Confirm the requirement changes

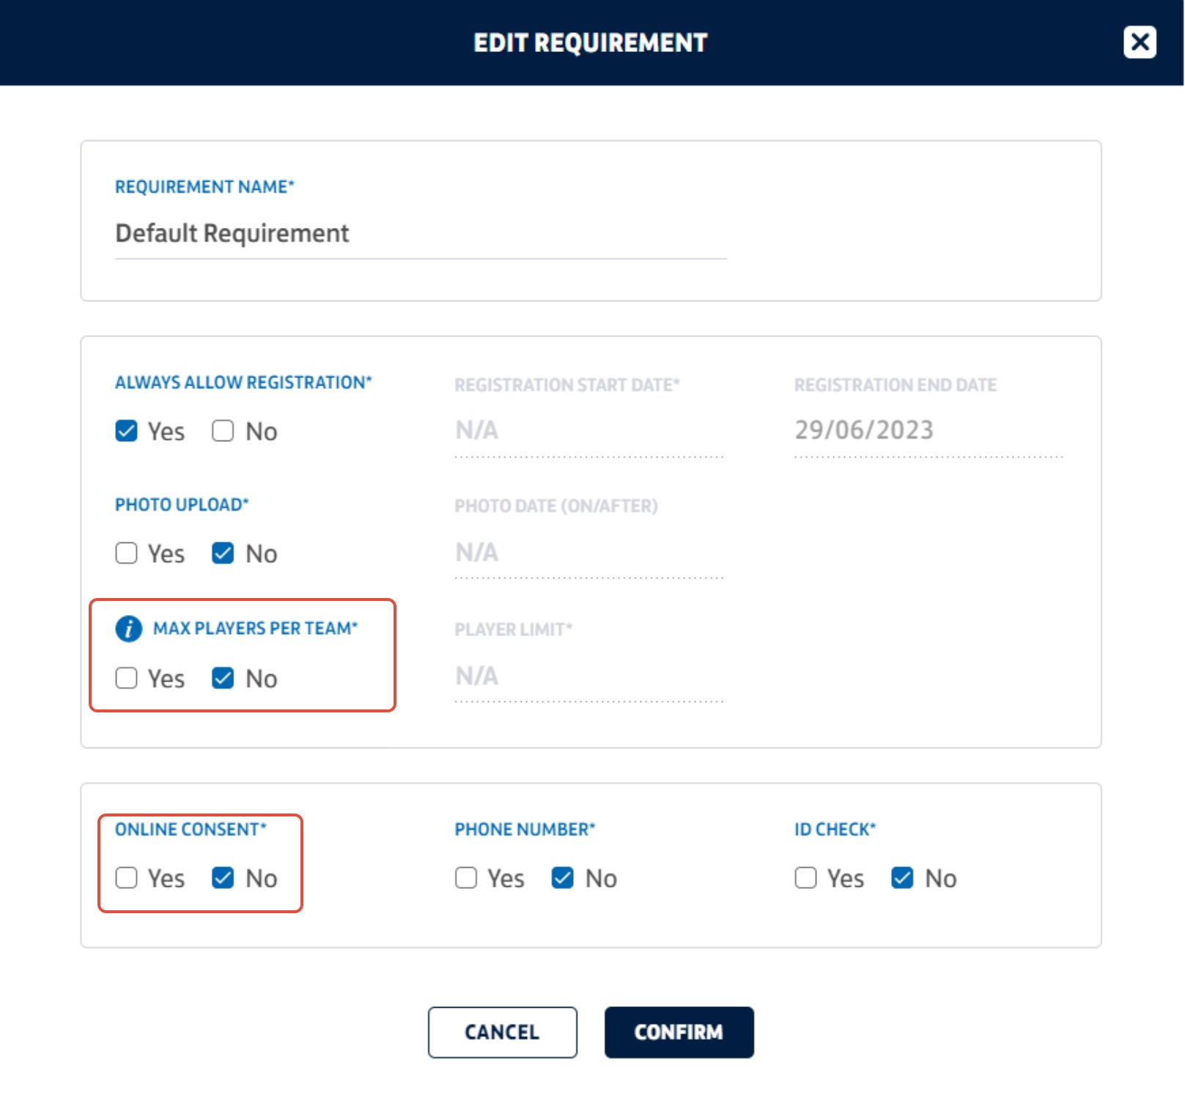[679, 1032]
